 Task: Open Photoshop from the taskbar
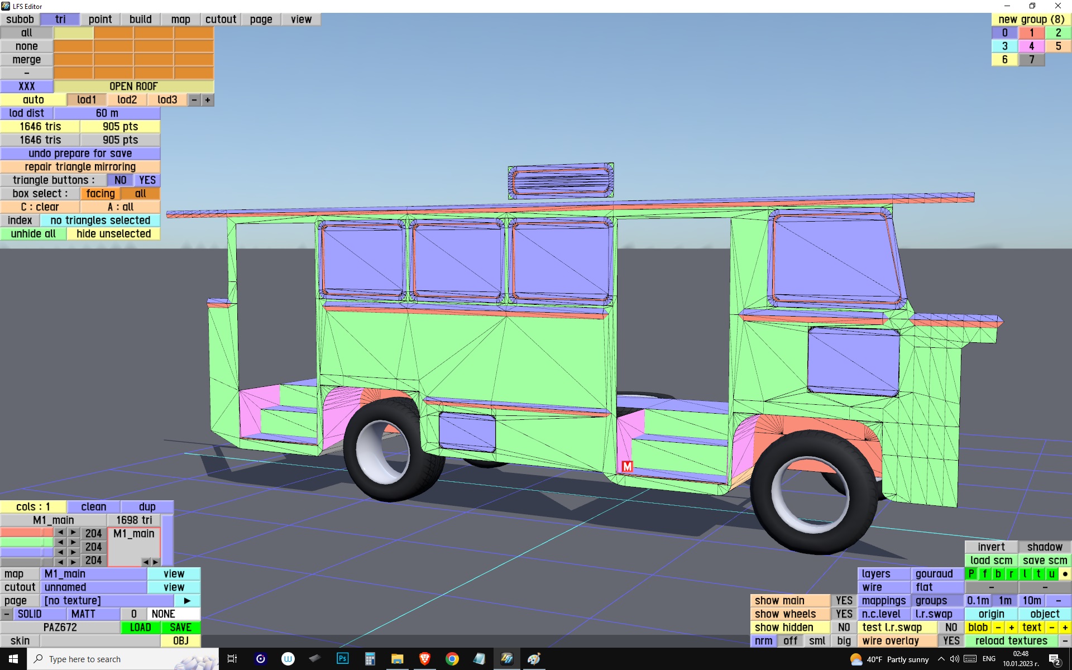pyautogui.click(x=342, y=659)
